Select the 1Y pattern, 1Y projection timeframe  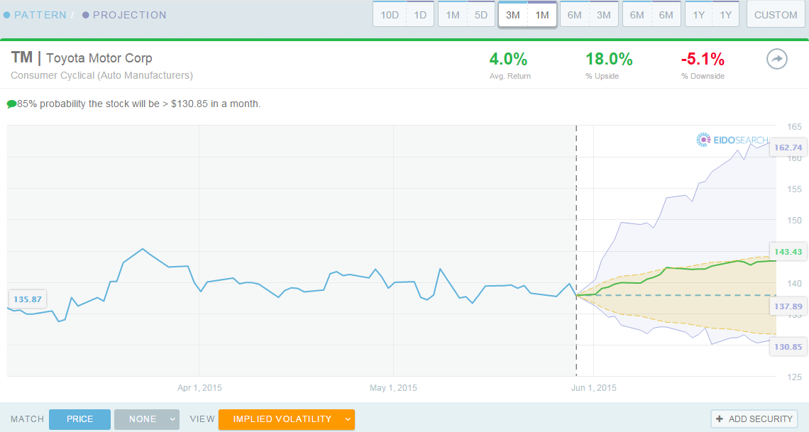(x=712, y=15)
